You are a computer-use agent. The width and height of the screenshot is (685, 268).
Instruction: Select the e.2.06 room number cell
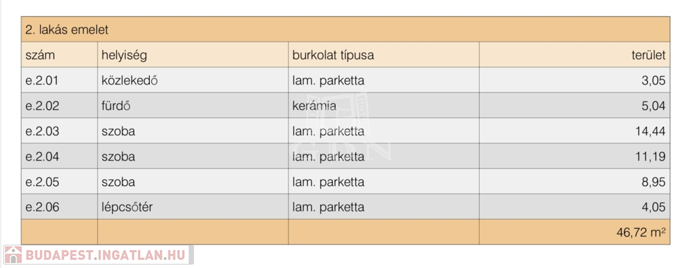click(x=43, y=207)
